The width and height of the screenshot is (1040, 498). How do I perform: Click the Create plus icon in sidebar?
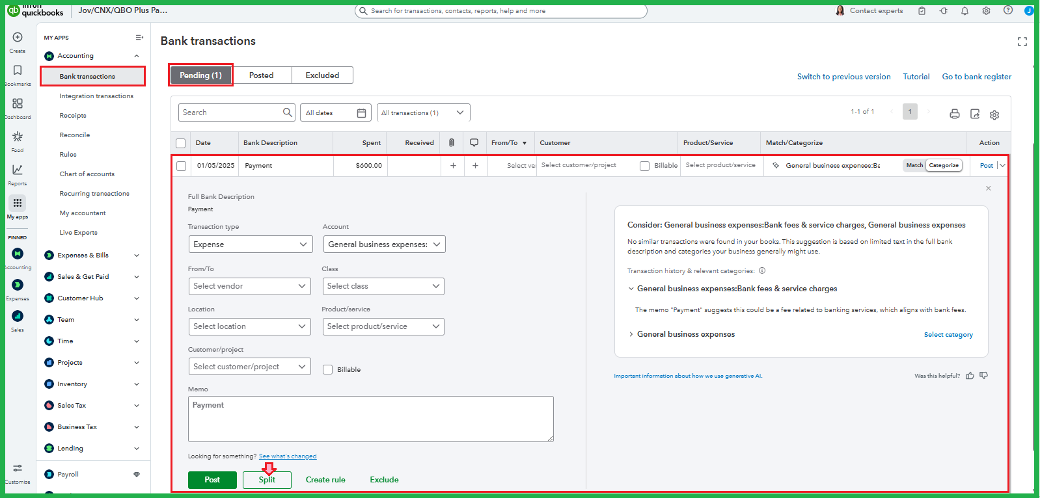click(x=18, y=38)
